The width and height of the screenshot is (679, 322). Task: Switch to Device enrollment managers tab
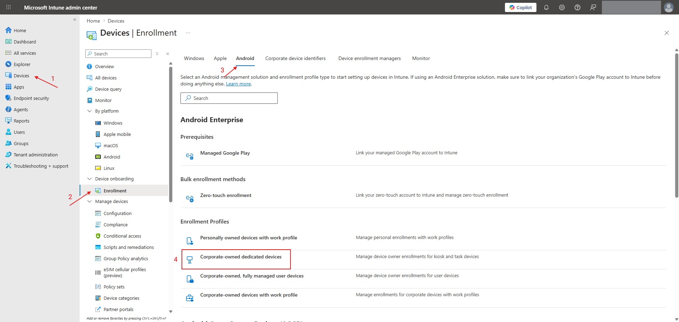pyautogui.click(x=369, y=58)
